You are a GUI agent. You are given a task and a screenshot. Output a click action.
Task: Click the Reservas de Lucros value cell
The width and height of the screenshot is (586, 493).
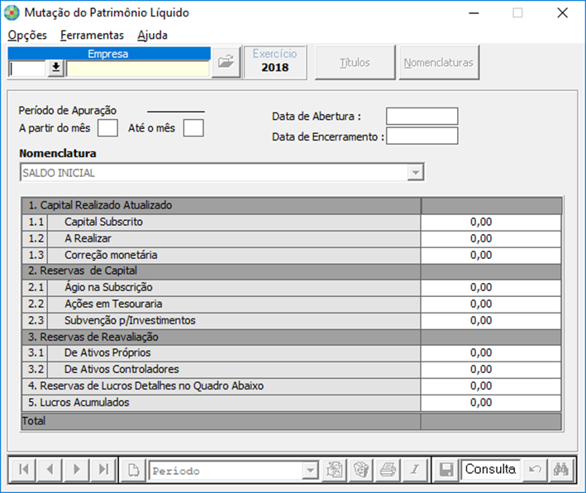(491, 385)
